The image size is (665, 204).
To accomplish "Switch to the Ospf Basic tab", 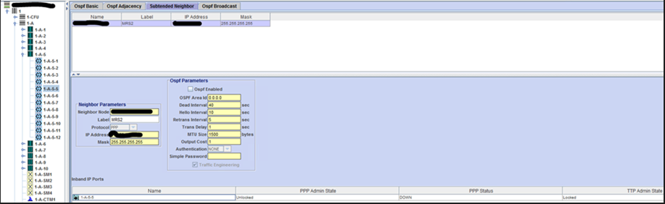I will point(87,6).
